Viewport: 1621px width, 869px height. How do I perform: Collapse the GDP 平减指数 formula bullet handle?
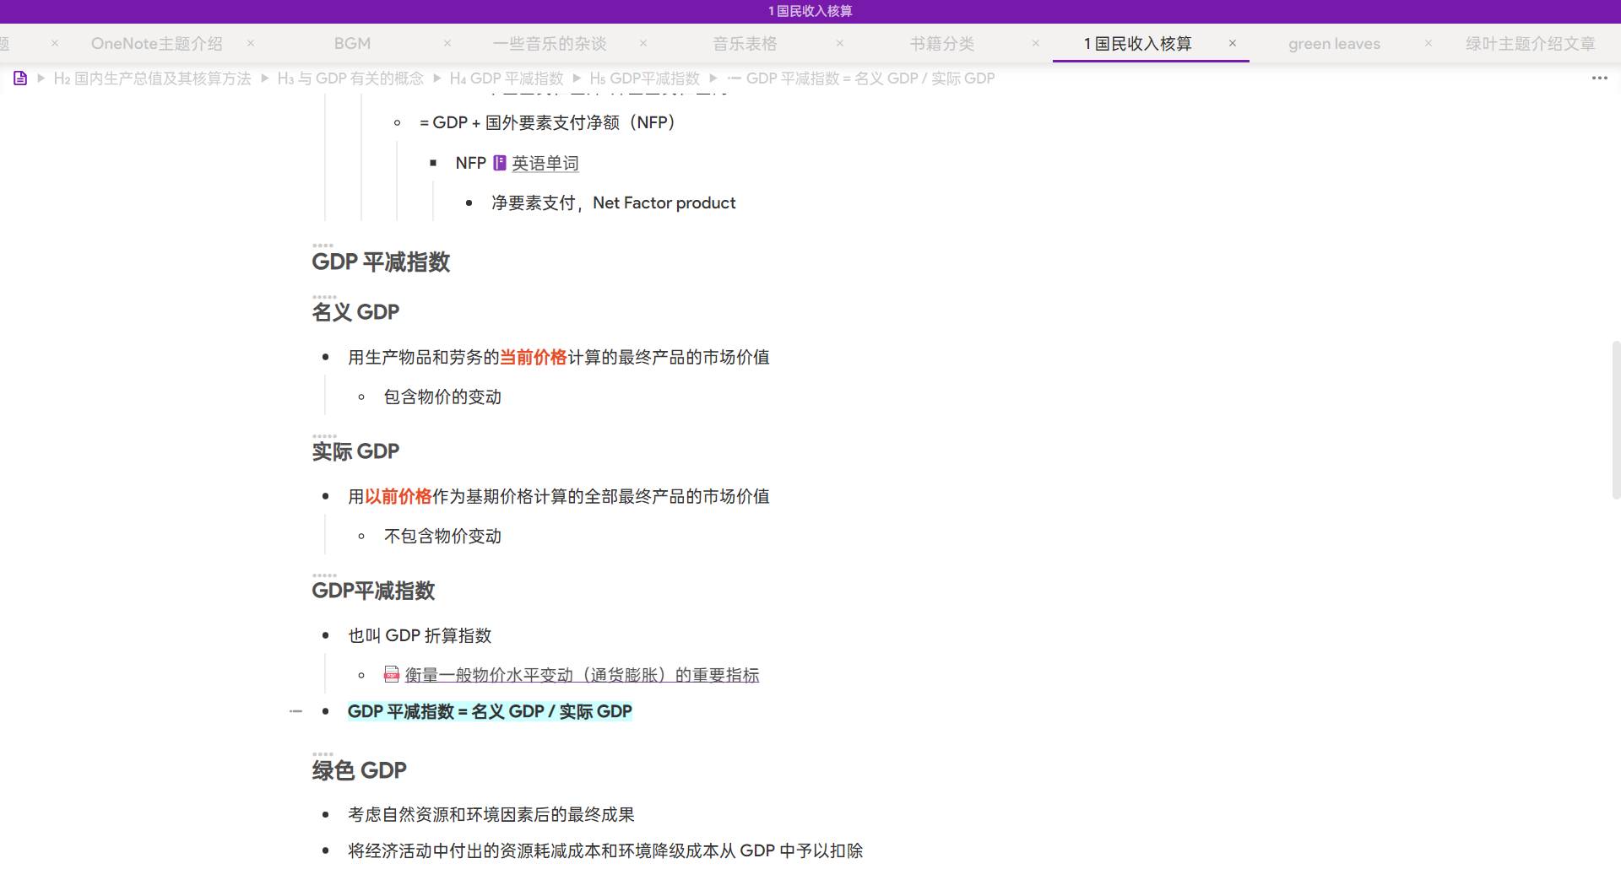295,711
